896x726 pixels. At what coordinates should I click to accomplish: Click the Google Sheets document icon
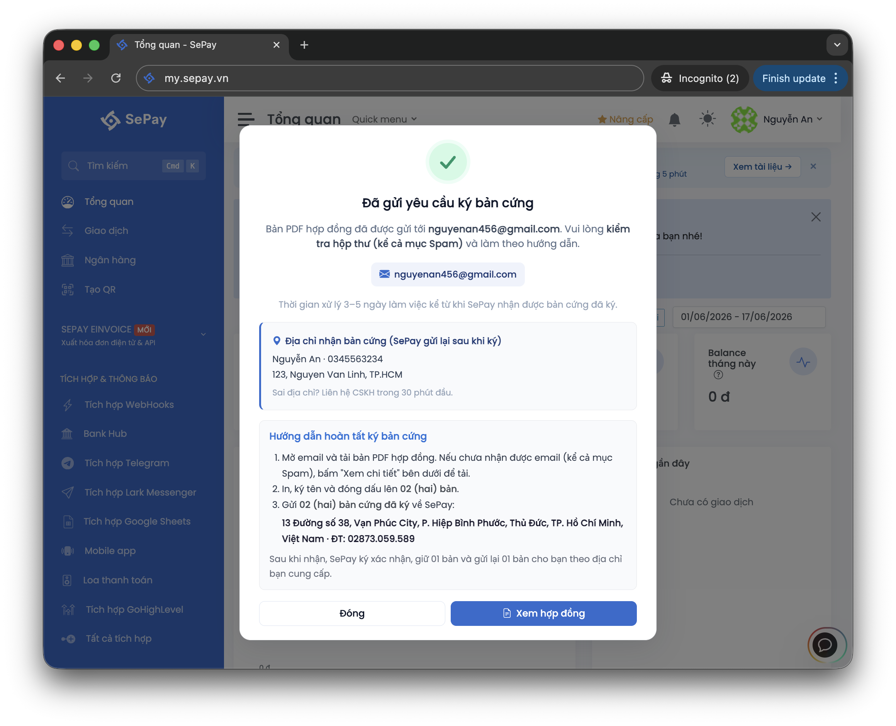(x=68, y=521)
